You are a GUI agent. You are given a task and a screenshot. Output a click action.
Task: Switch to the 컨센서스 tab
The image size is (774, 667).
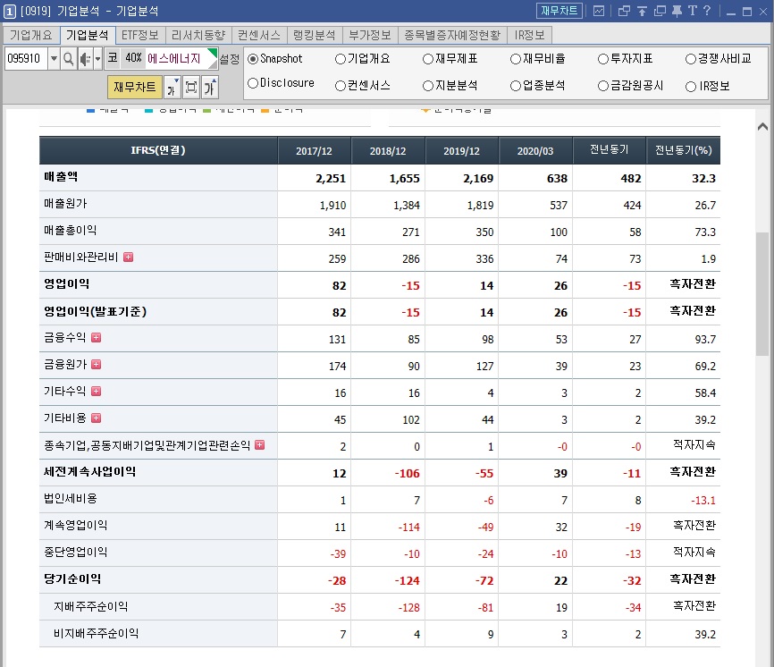pyautogui.click(x=258, y=35)
